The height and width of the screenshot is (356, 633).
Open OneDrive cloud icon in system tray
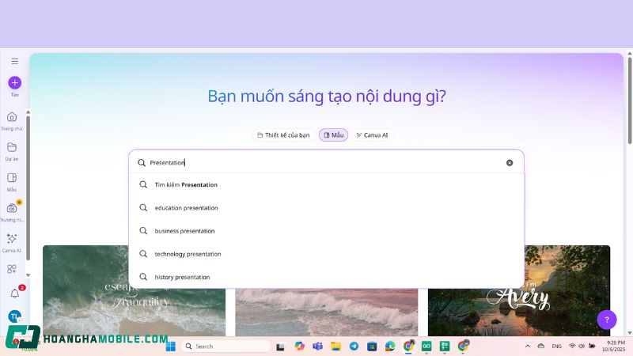click(x=541, y=347)
